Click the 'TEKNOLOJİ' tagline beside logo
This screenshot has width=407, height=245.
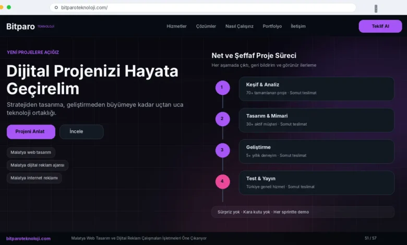tap(46, 27)
